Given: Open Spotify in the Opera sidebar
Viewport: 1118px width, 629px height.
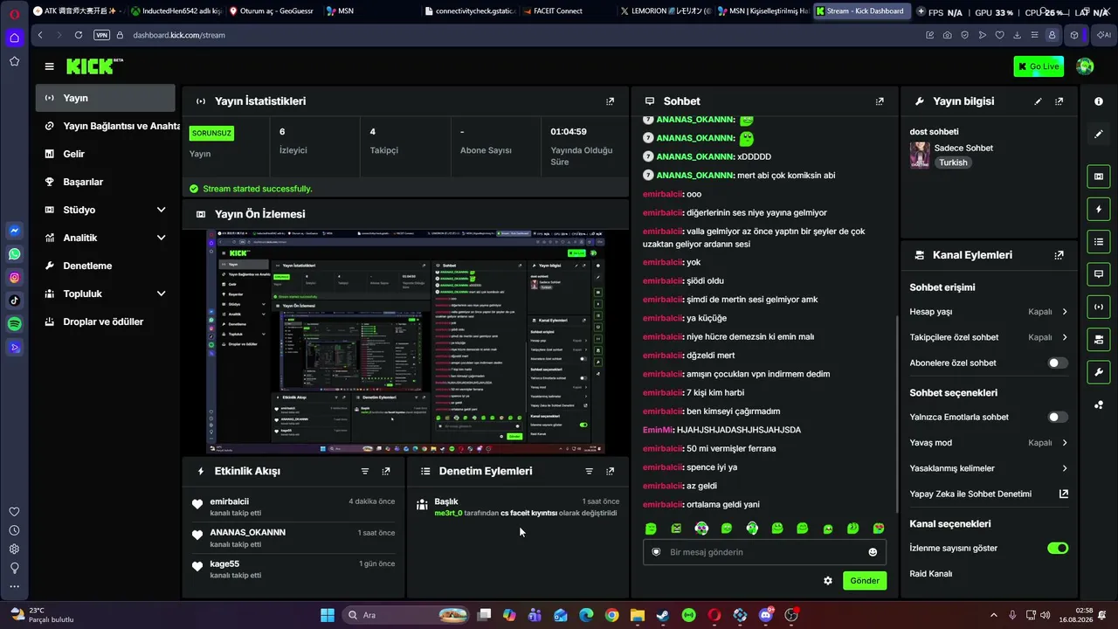Looking at the screenshot, I should pyautogui.click(x=14, y=324).
